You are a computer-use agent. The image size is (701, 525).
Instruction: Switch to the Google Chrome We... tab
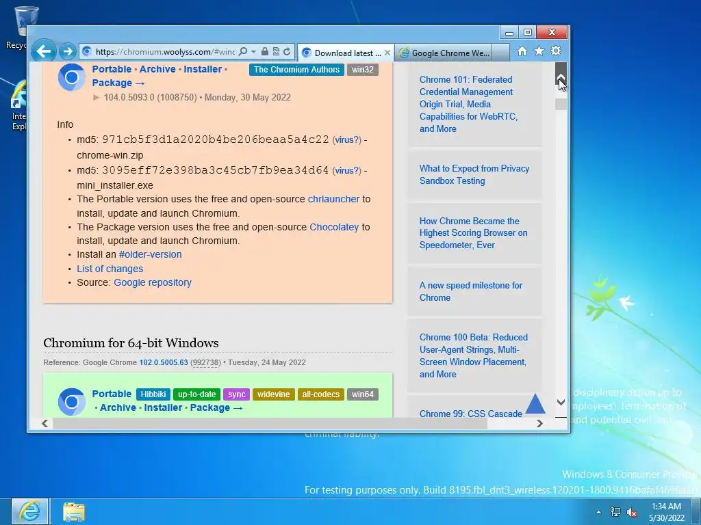click(443, 53)
